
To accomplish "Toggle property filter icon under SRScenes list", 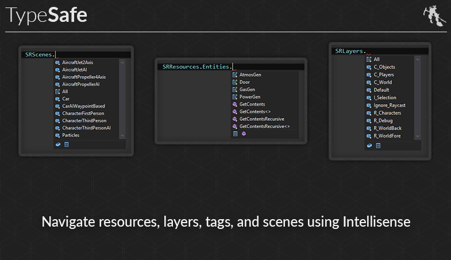I will click(x=67, y=144).
